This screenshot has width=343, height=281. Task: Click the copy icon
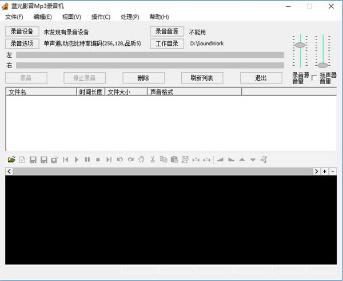click(x=163, y=159)
